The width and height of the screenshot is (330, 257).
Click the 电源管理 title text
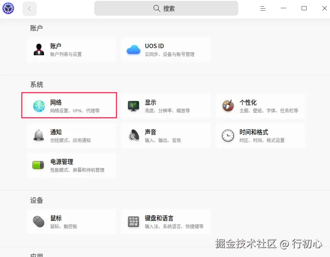pos(62,162)
